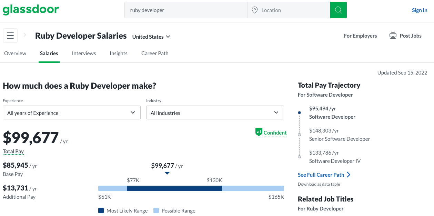Viewport: 434px width, 216px height.
Task: Click the breadcrumb chevron beside the menu
Action: (x=25, y=35)
